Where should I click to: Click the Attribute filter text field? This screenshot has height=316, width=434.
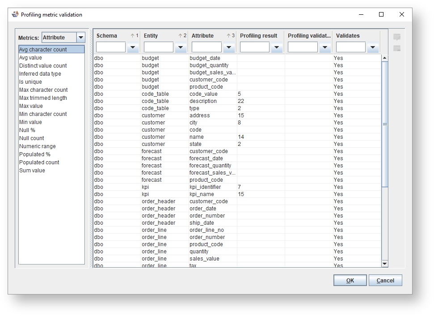tap(206, 47)
